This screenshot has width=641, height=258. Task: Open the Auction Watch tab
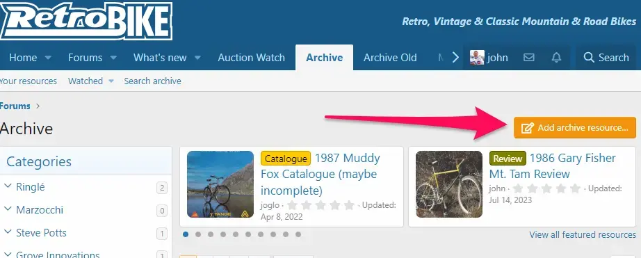pos(251,58)
